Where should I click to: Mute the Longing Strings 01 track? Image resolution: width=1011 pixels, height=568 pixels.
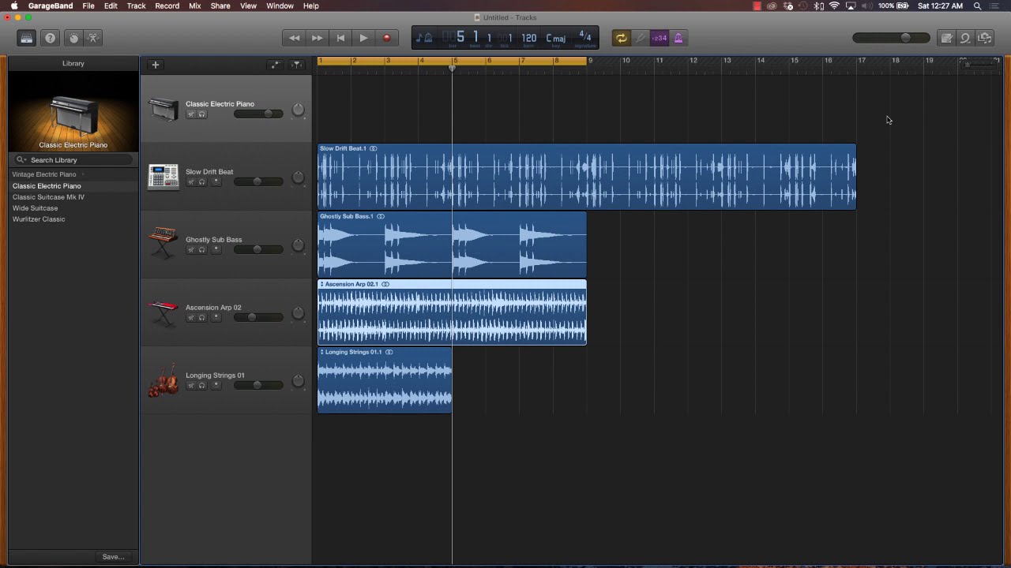190,386
